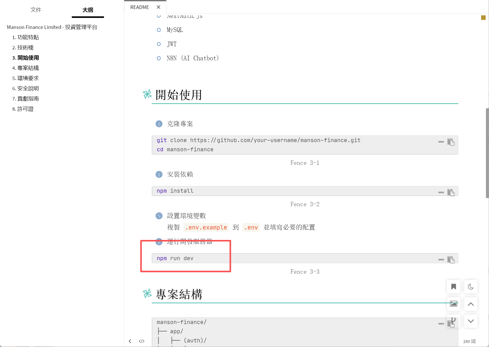Toggle dark mode with moon button
This screenshot has width=489, height=347.
pyautogui.click(x=471, y=287)
